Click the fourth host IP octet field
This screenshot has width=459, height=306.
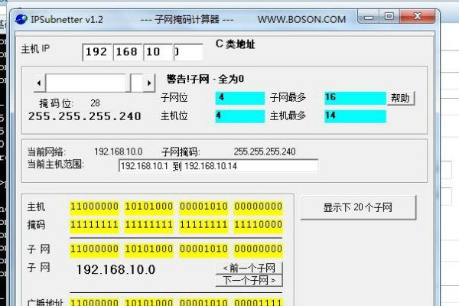(188, 52)
